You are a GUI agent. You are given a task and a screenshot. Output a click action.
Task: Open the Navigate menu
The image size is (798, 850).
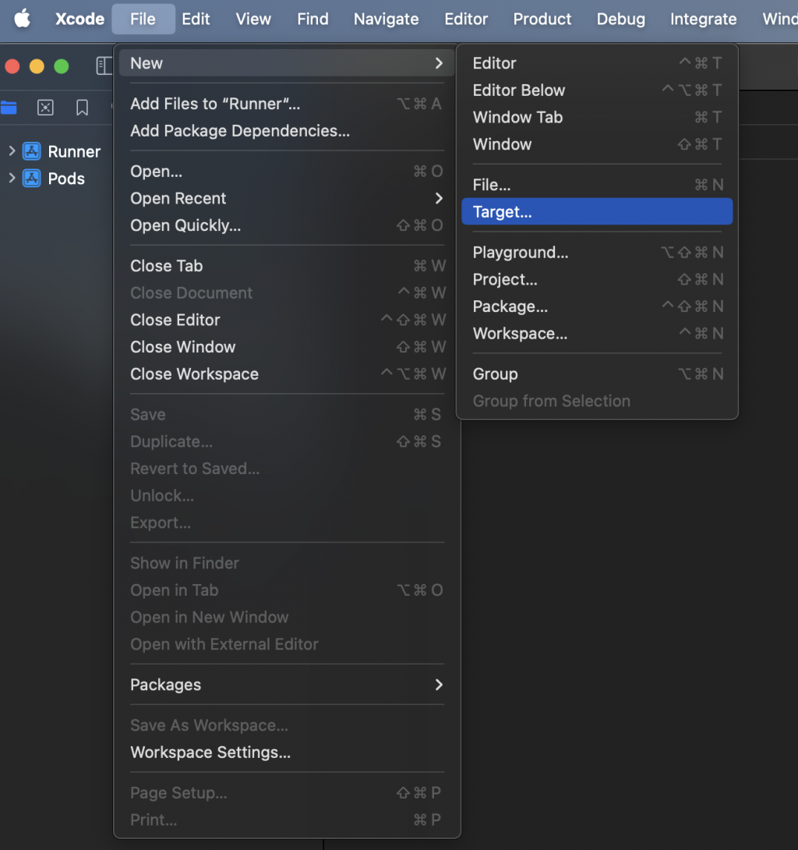tap(387, 19)
